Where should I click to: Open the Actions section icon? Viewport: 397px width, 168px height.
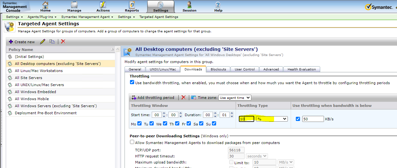pyautogui.click(x=103, y=5)
